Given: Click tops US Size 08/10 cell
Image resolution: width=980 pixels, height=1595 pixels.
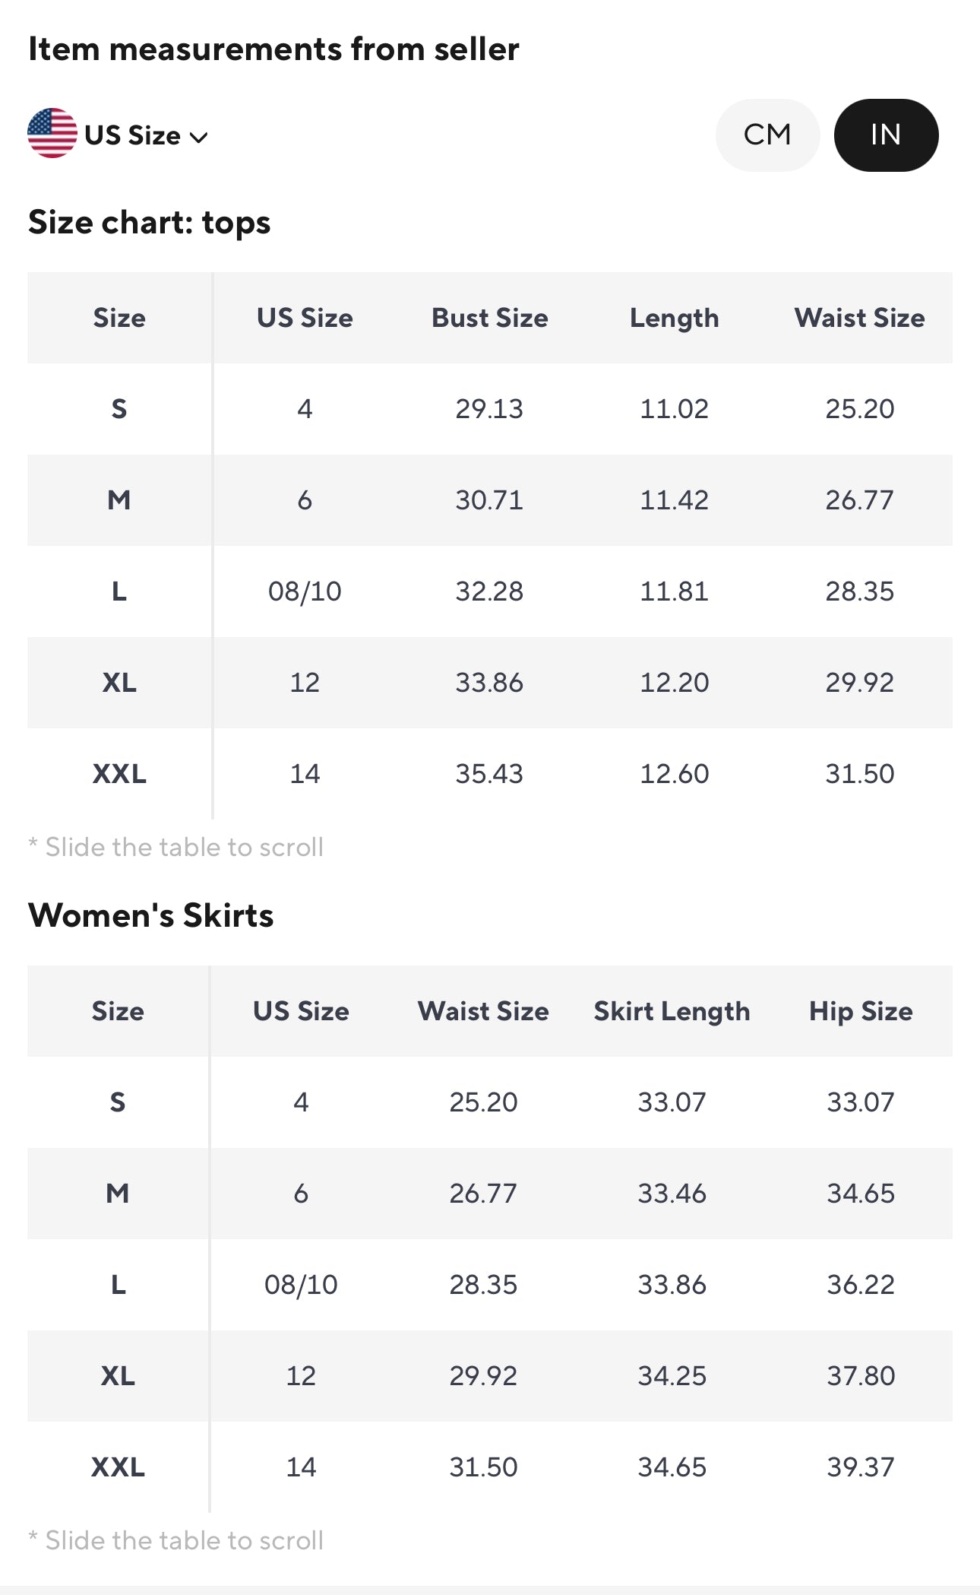Looking at the screenshot, I should [x=305, y=591].
